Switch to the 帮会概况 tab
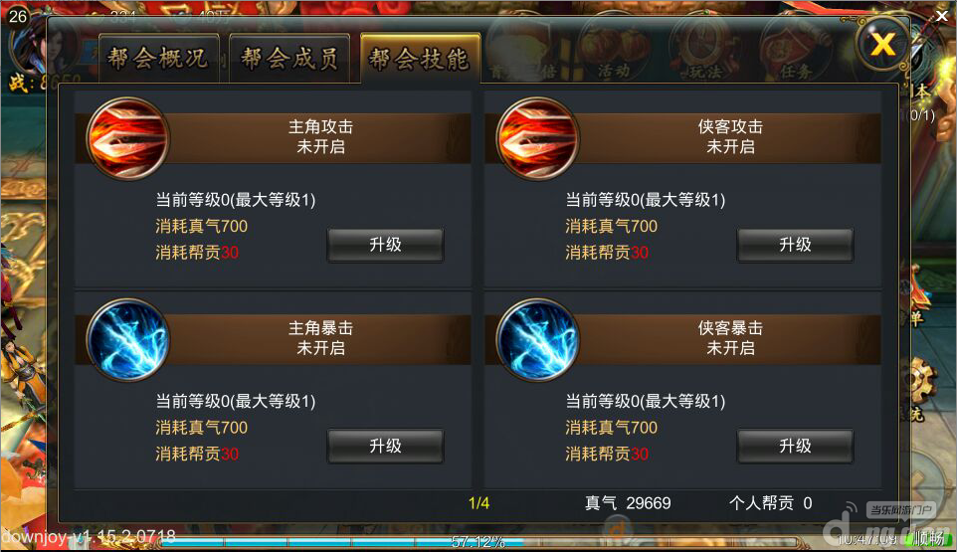 (x=159, y=59)
